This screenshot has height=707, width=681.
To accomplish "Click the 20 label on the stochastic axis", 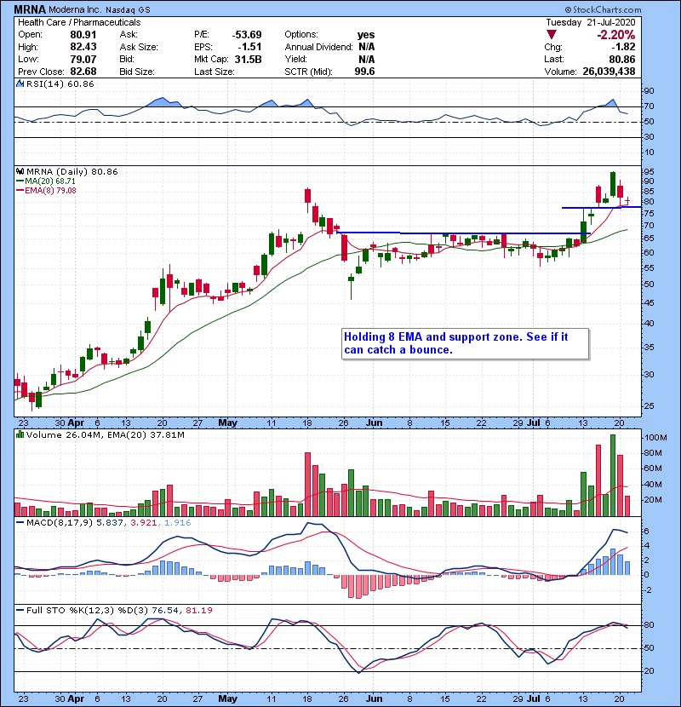I will tap(649, 671).
